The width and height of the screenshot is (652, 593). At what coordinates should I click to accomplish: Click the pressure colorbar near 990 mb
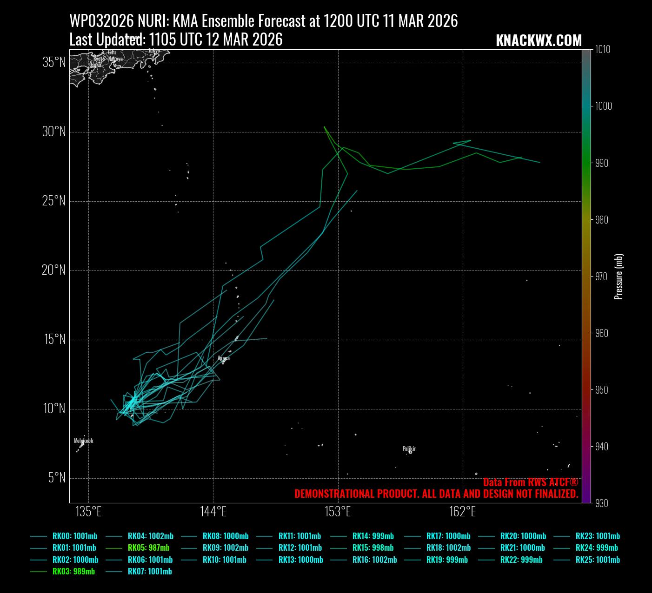tap(586, 163)
